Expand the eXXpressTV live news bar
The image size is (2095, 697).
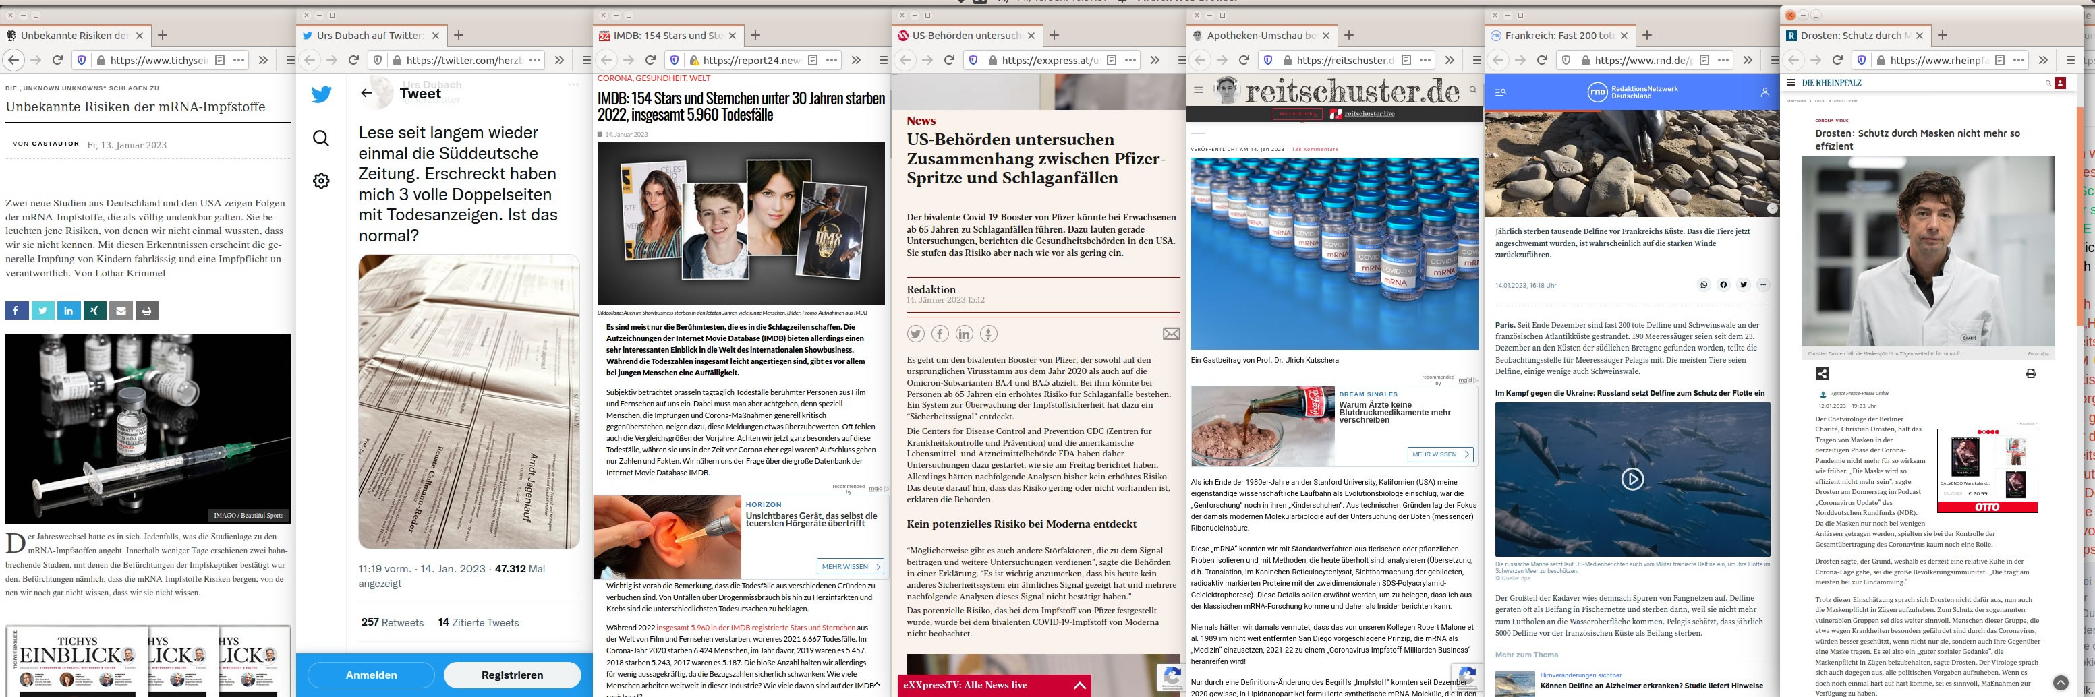1080,686
